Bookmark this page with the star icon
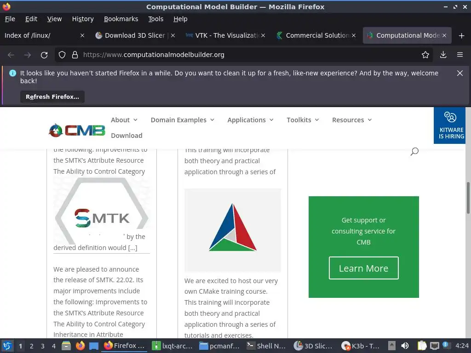This screenshot has width=471, height=353. [425, 55]
